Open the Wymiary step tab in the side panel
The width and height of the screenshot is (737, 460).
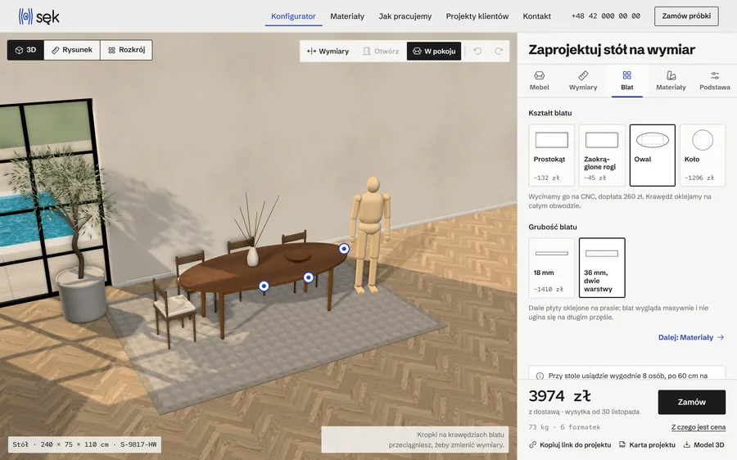point(583,81)
